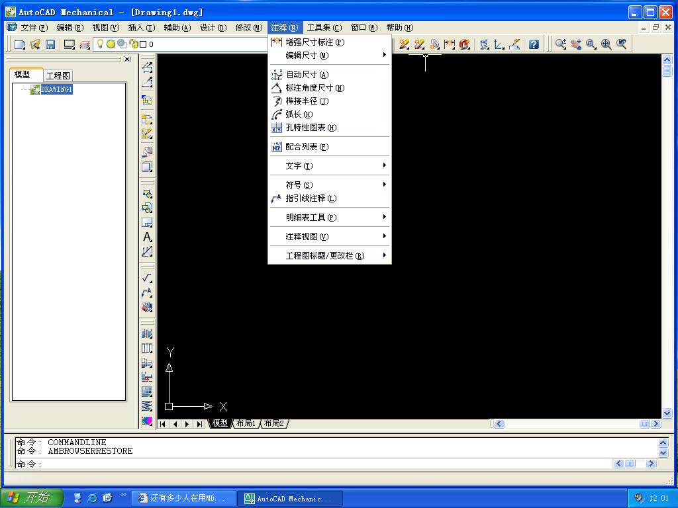Open the 帮助 menu
Screen dimensions: 678x508
[399, 28]
